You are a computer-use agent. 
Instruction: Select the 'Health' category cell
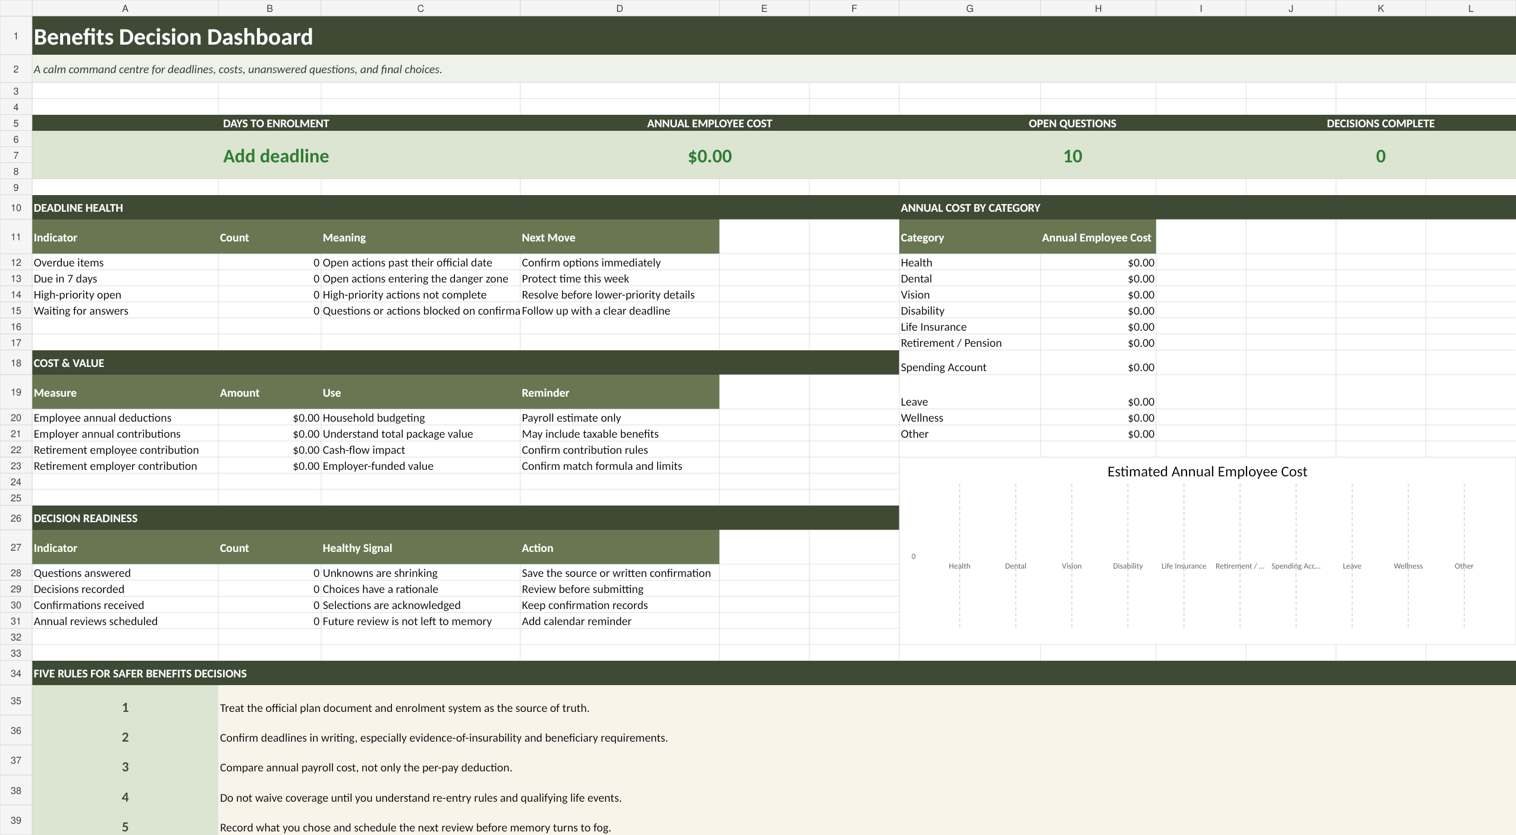(x=969, y=263)
